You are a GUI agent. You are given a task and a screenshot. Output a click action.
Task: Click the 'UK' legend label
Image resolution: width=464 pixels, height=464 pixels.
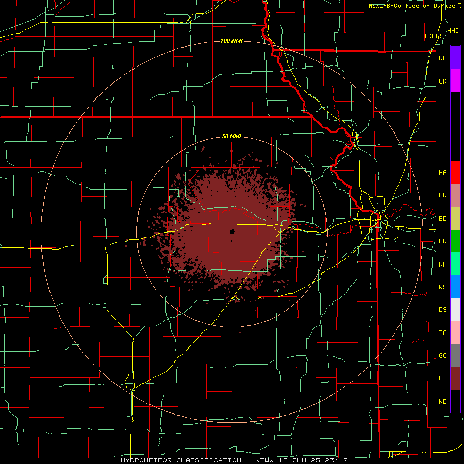coord(442,81)
